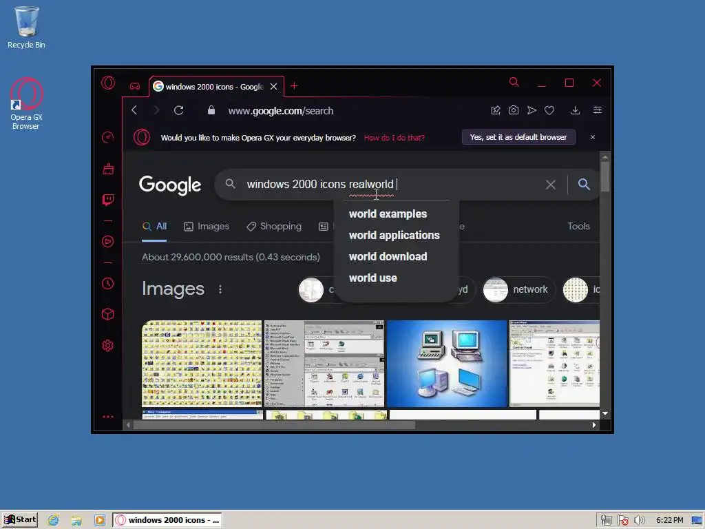Click the address bar URL www.google.com/search
Image resolution: width=705 pixels, height=529 pixels.
[x=281, y=111]
